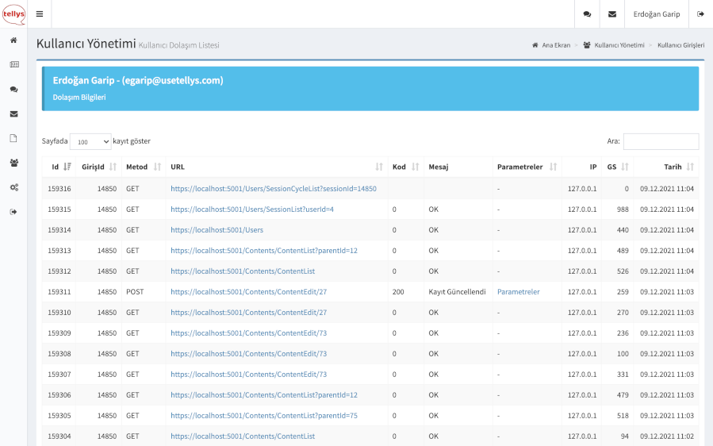Screen dimensions: 713x446
Task: Toggle the hamburger sidebar menu
Action: point(40,13)
